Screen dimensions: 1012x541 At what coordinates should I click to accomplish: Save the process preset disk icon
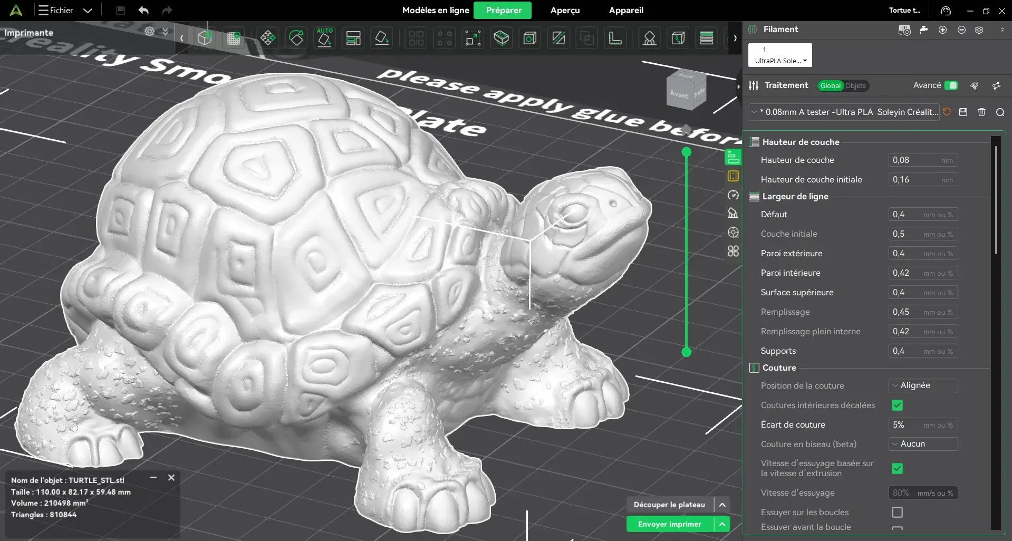pyautogui.click(x=963, y=112)
